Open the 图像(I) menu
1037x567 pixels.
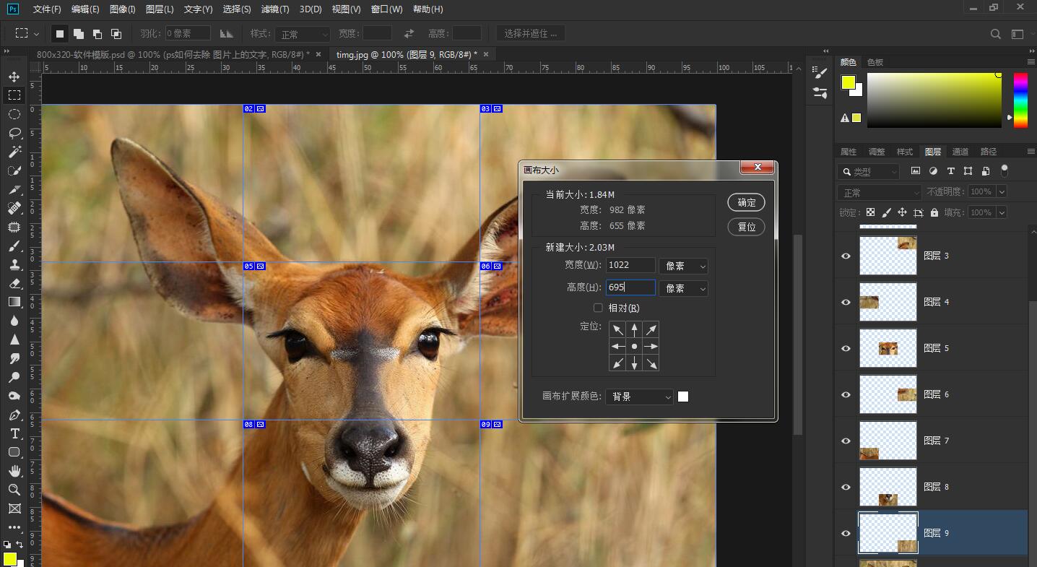tap(122, 9)
